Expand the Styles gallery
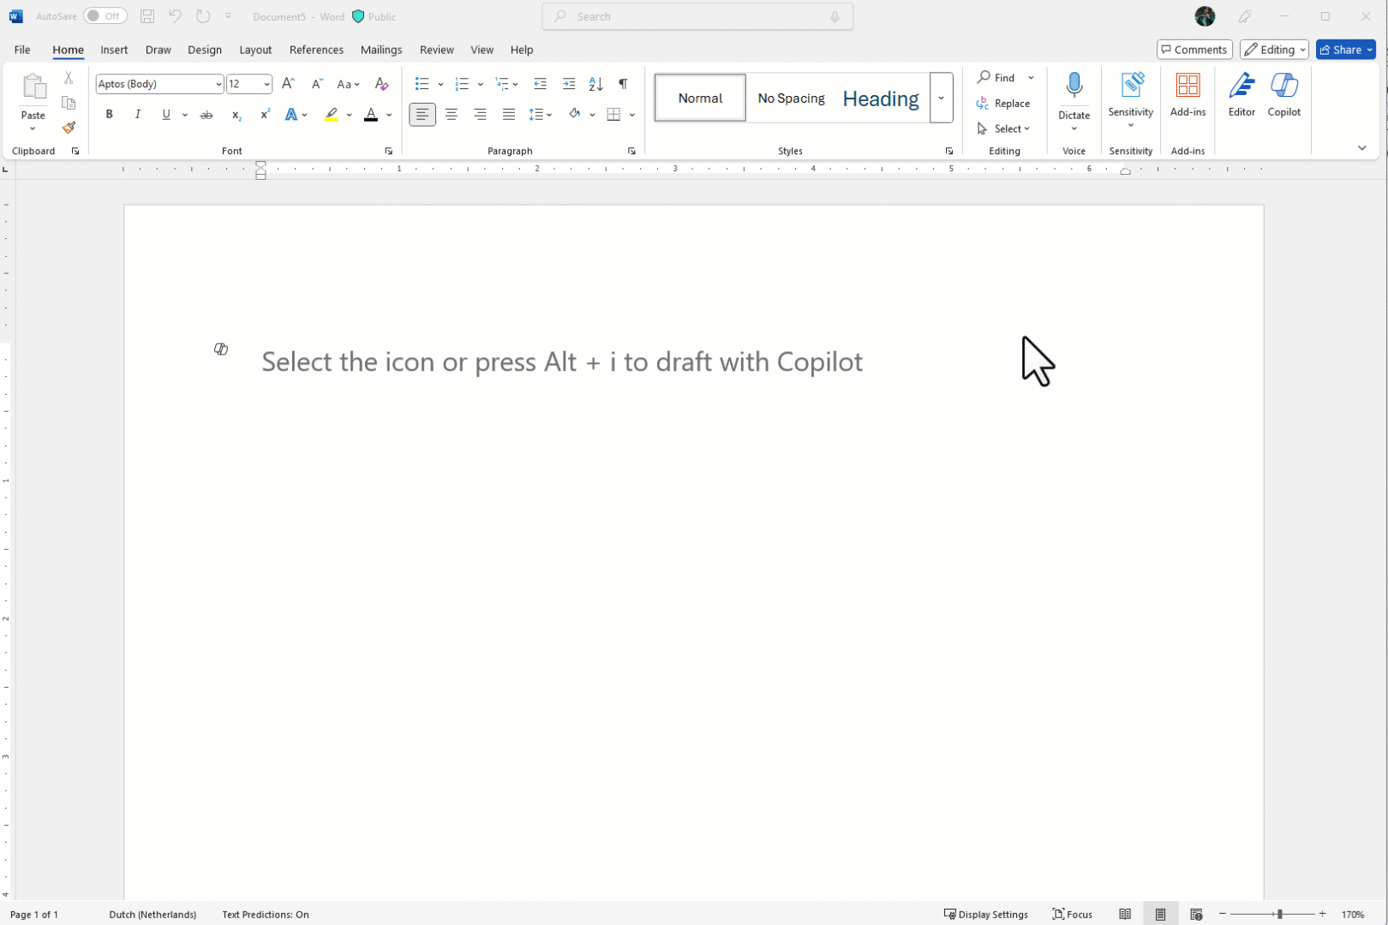The image size is (1388, 925). tap(941, 98)
